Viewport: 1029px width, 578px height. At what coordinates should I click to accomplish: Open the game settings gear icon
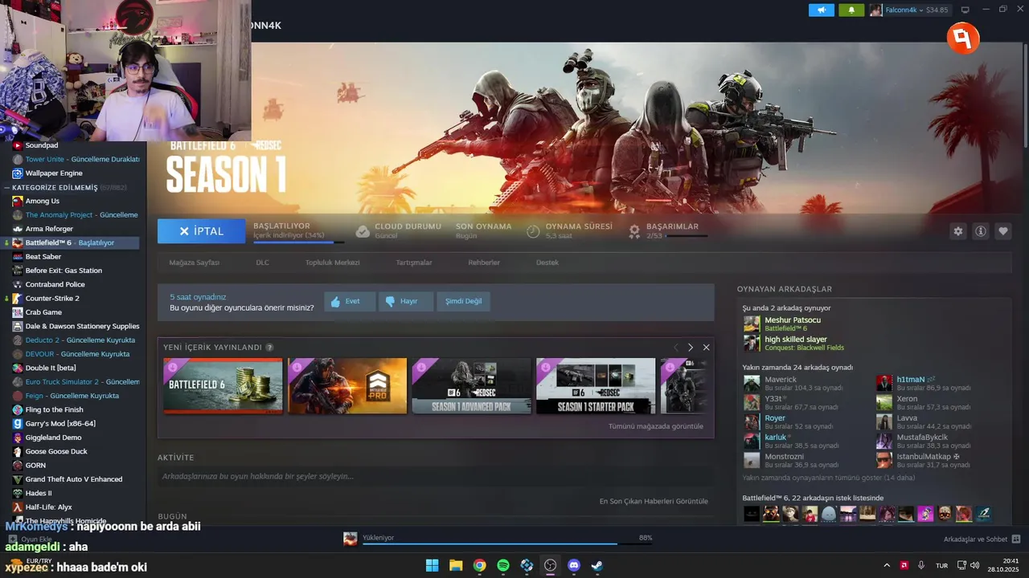[957, 231]
